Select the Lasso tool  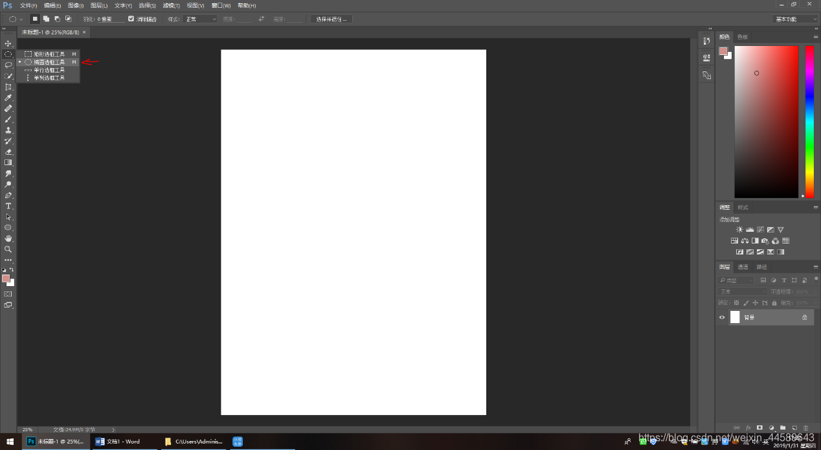point(8,65)
